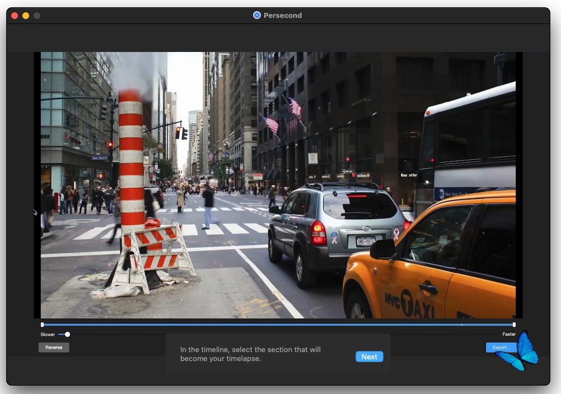Click the Faster label

508,334
